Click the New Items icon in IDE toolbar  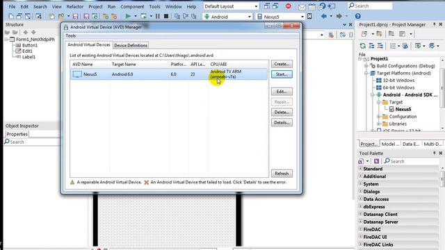[x=11, y=17]
